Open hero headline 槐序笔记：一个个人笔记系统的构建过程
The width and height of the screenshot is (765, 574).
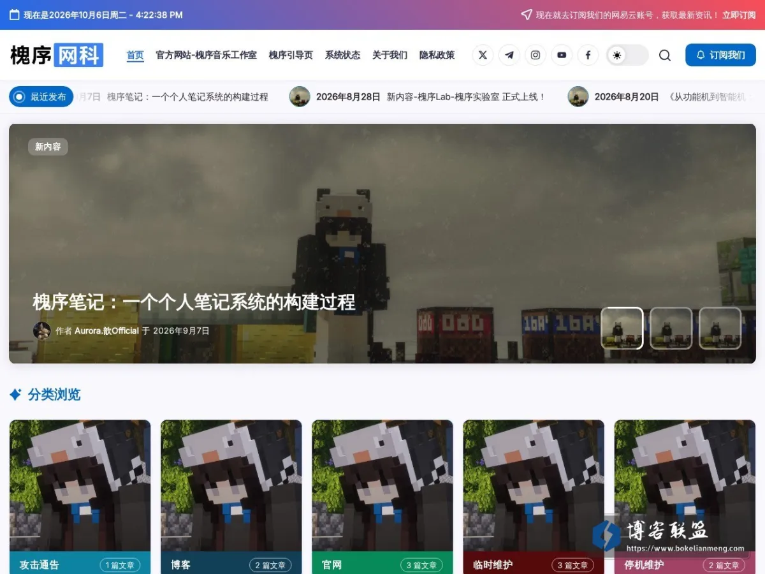point(194,302)
